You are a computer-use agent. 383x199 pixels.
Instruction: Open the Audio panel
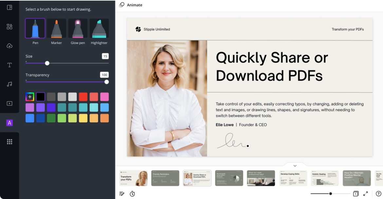[9, 84]
